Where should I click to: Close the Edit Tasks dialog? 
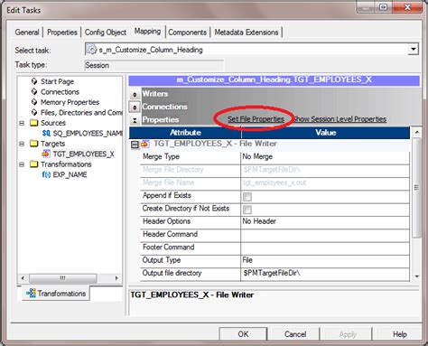click(407, 6)
